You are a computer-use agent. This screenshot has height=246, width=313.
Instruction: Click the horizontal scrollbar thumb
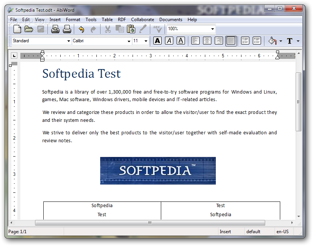pos(150,223)
